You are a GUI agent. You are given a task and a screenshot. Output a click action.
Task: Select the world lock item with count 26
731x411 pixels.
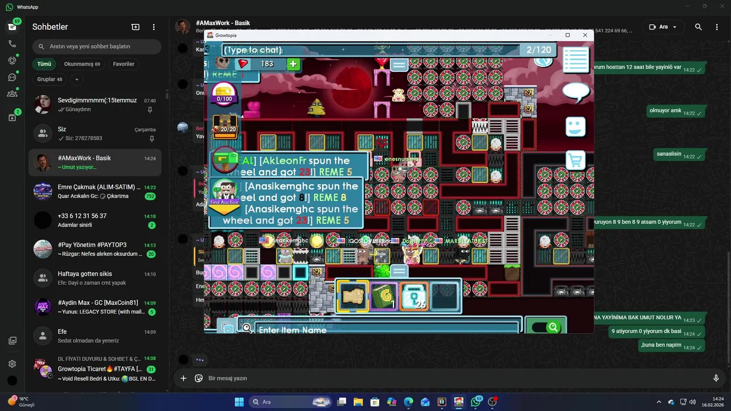[414, 296]
